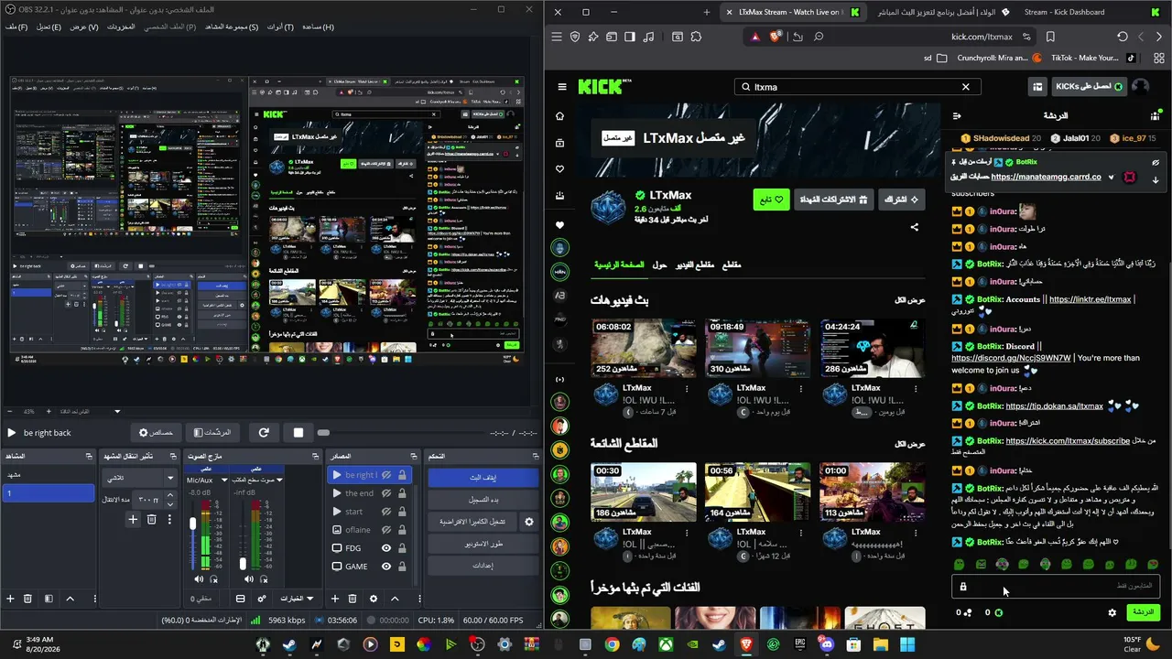Clear the Kick search field text
The height and width of the screenshot is (659, 1172).
pyautogui.click(x=965, y=87)
